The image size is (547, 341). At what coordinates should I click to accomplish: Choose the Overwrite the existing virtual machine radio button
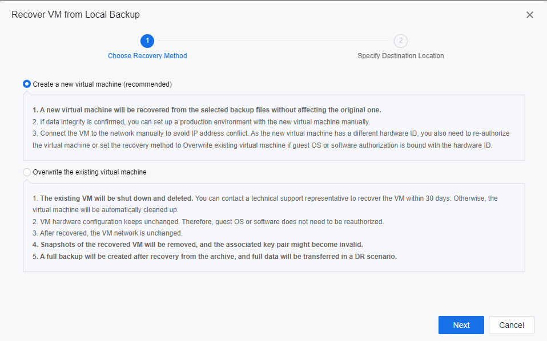27,172
